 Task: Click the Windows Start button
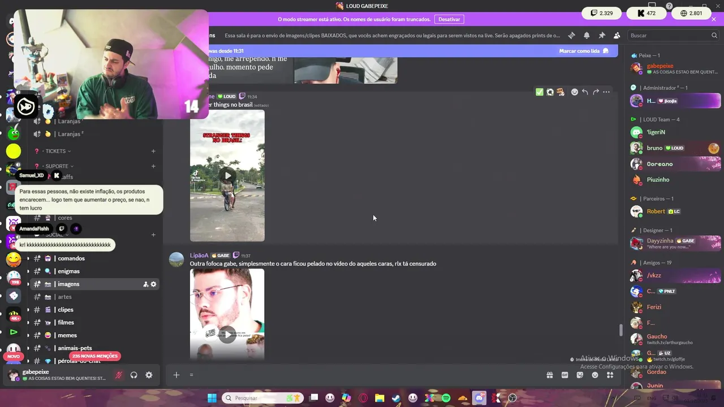point(212,398)
